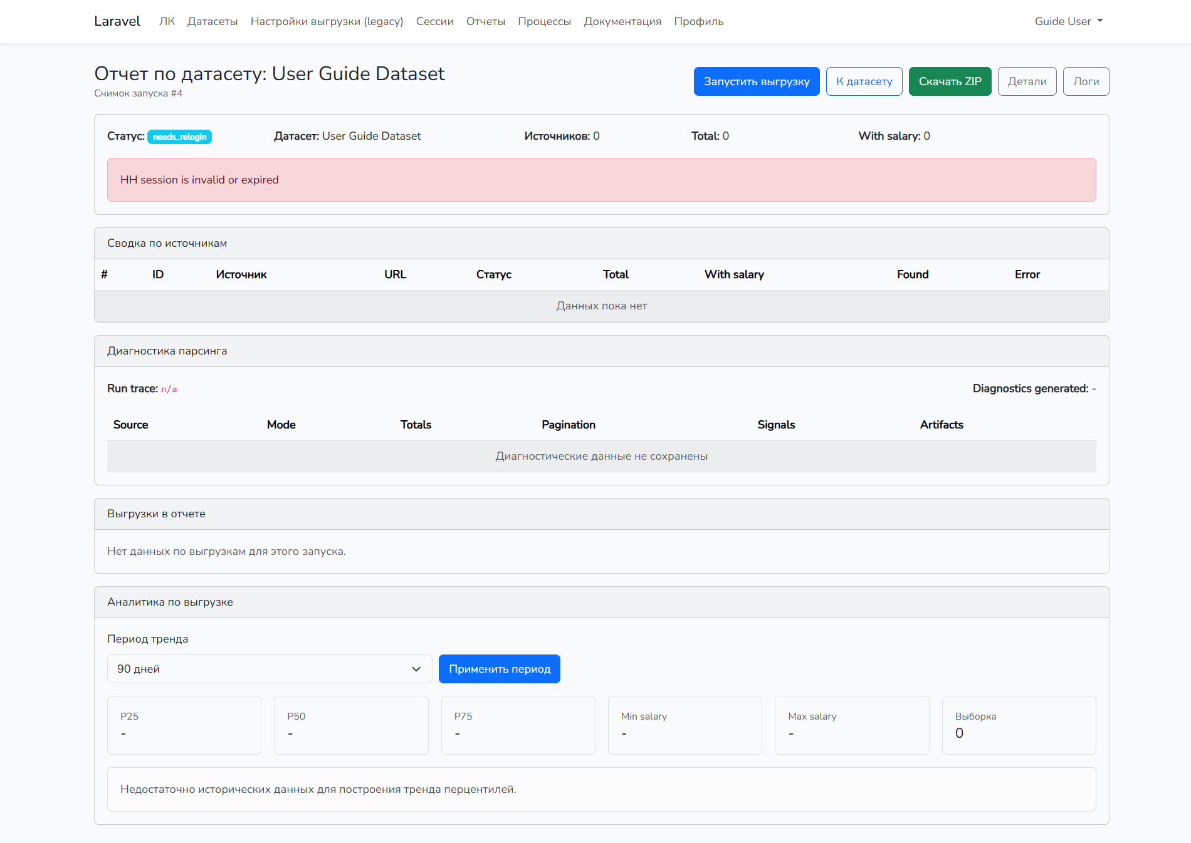Expand the Guide User dropdown
1191x843 pixels.
point(1068,21)
